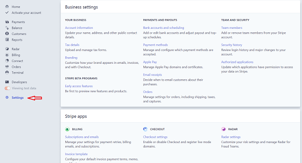Click 'Manage Apple Pay domains and certificates.' text
This screenshot has width=302, height=163.
173,67
